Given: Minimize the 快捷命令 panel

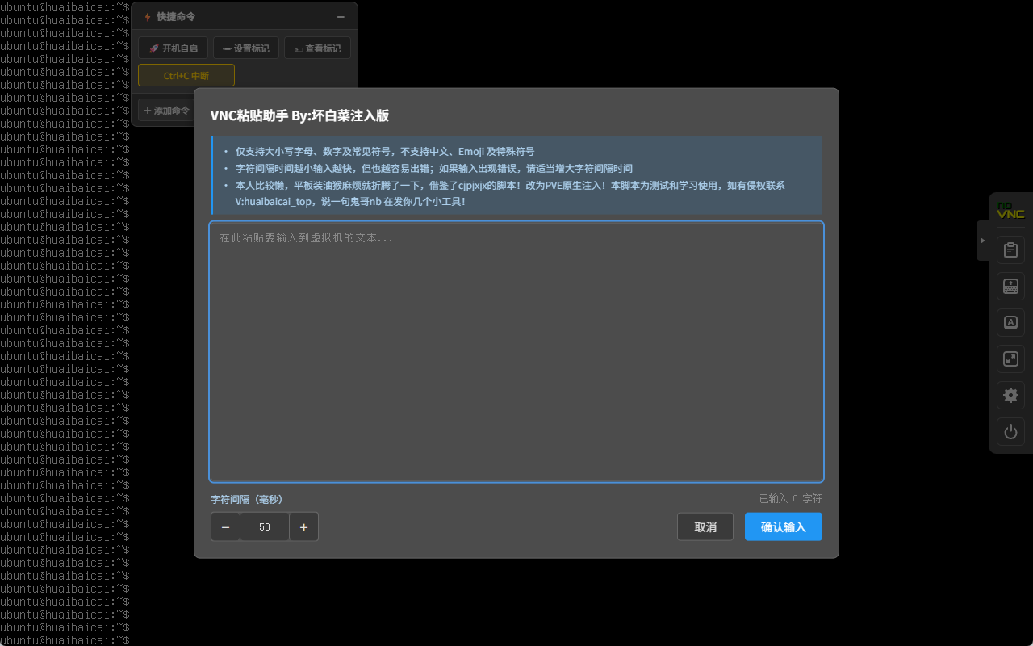Looking at the screenshot, I should (341, 17).
